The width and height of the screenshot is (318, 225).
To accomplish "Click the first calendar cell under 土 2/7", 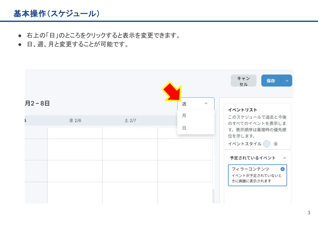I will point(130,133).
